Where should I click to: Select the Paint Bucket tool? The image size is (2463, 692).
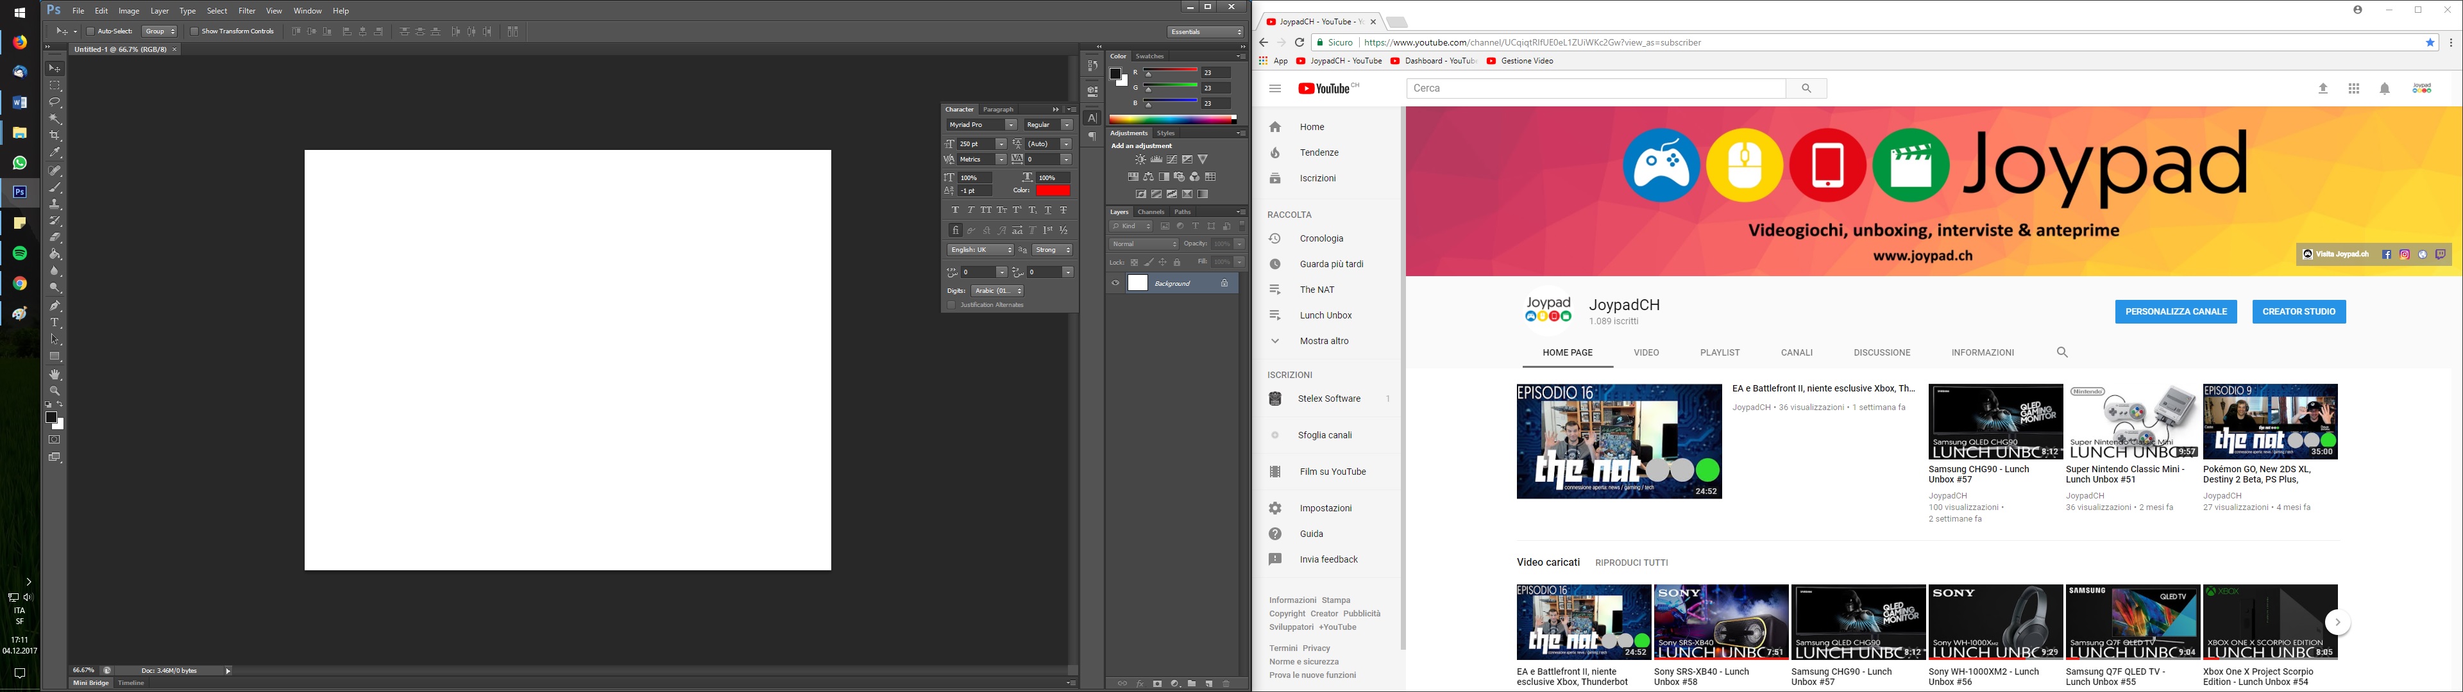(55, 254)
